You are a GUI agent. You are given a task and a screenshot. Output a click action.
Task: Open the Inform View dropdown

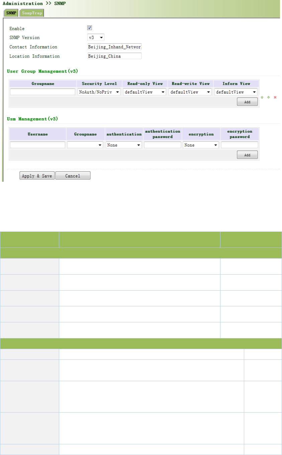236,92
